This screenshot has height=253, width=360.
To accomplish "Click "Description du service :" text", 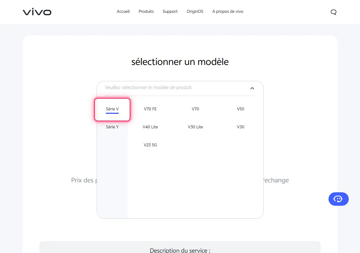I will (x=180, y=250).
